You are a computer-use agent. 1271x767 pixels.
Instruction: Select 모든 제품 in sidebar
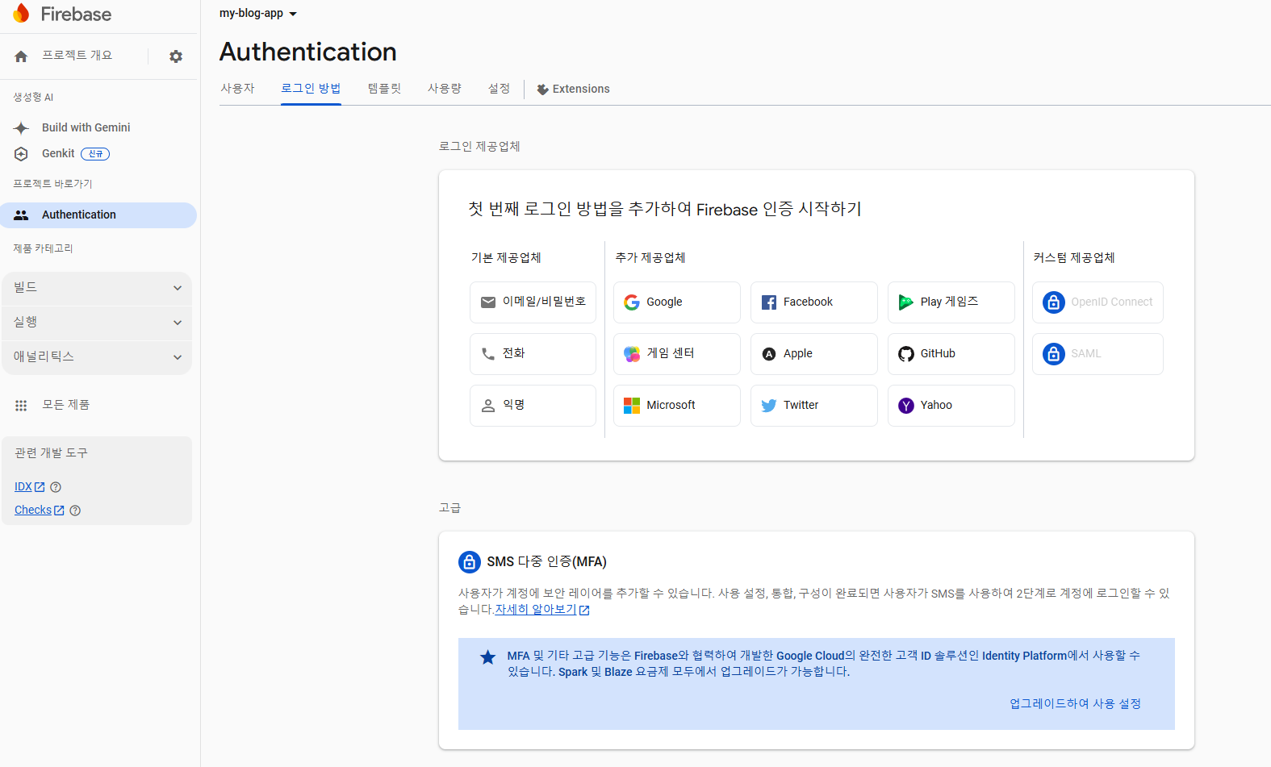[x=66, y=405]
